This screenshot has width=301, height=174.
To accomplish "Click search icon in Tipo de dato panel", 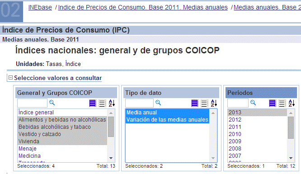I will [x=158, y=103].
